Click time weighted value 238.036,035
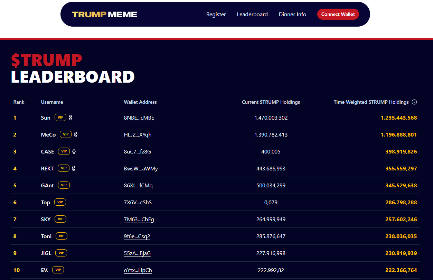The height and width of the screenshot is (280, 433). coord(401,236)
